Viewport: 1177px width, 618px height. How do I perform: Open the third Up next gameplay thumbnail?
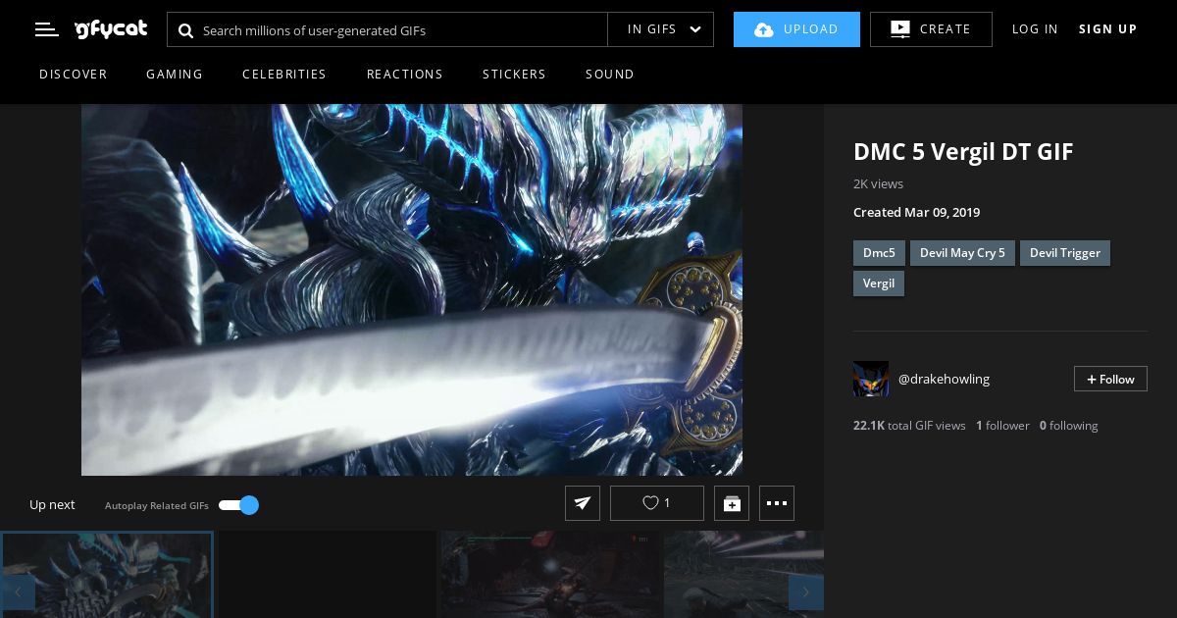coord(549,575)
